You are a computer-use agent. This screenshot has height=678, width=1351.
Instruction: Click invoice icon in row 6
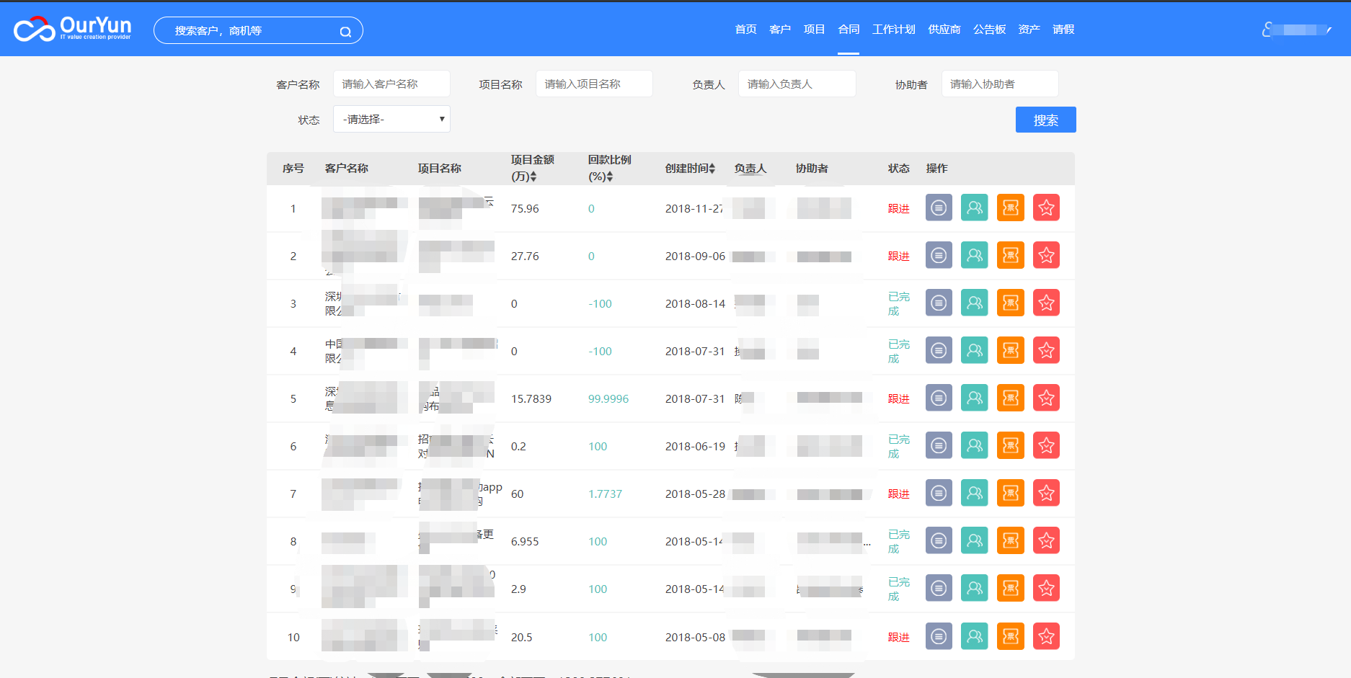tap(1011, 445)
